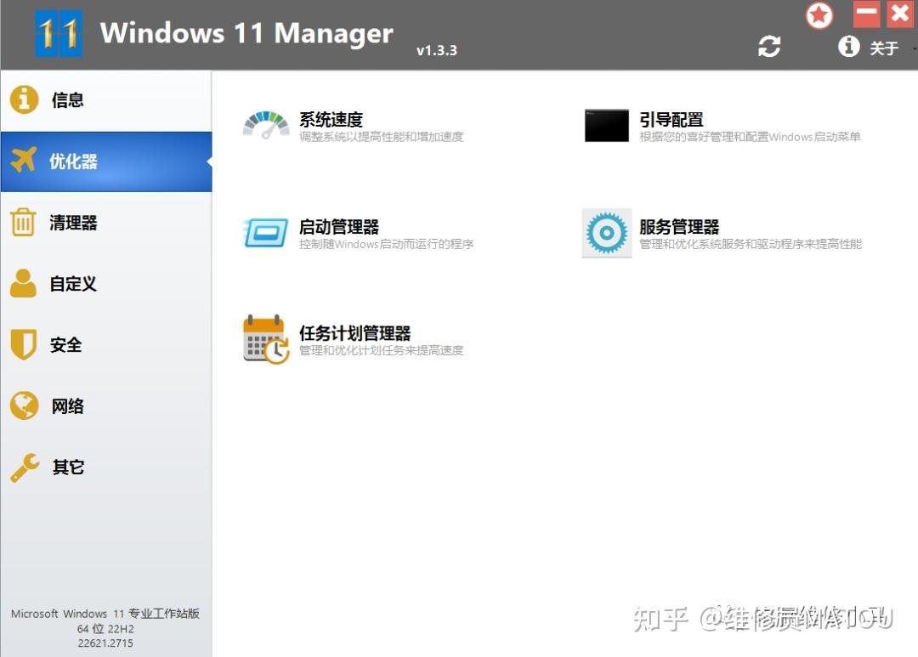Click the red star icon top right

(819, 15)
